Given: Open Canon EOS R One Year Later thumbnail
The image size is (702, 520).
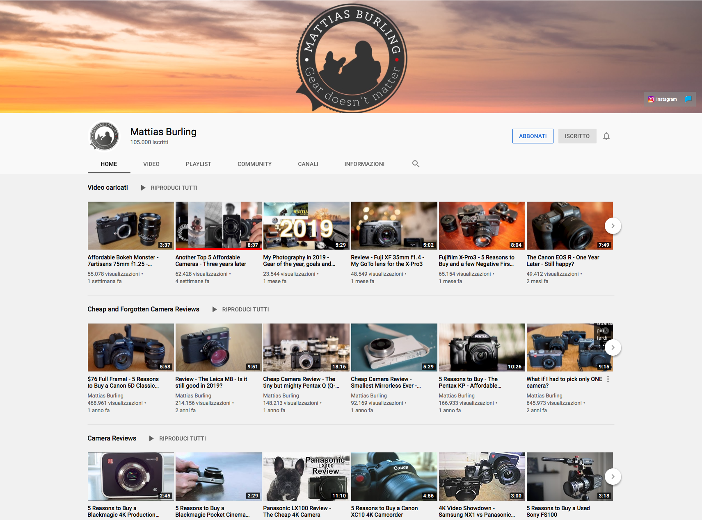Looking at the screenshot, I should click(x=570, y=226).
